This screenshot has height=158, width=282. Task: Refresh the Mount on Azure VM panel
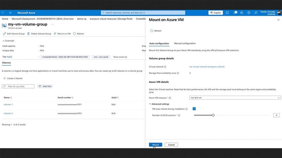pos(156,31)
